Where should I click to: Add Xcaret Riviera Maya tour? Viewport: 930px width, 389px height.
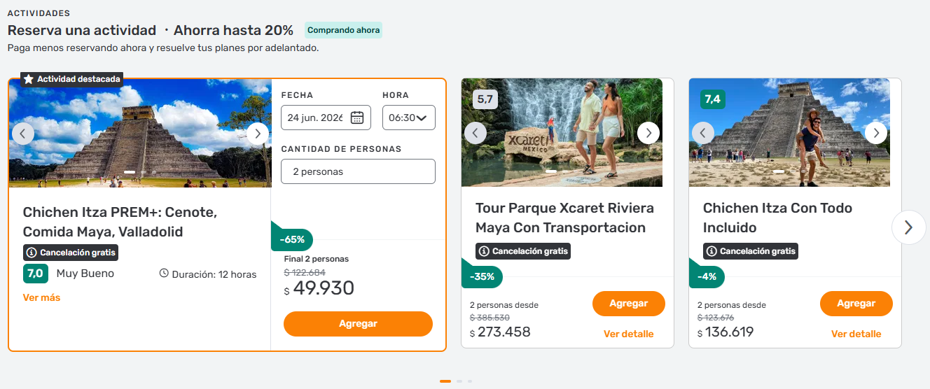[628, 304]
